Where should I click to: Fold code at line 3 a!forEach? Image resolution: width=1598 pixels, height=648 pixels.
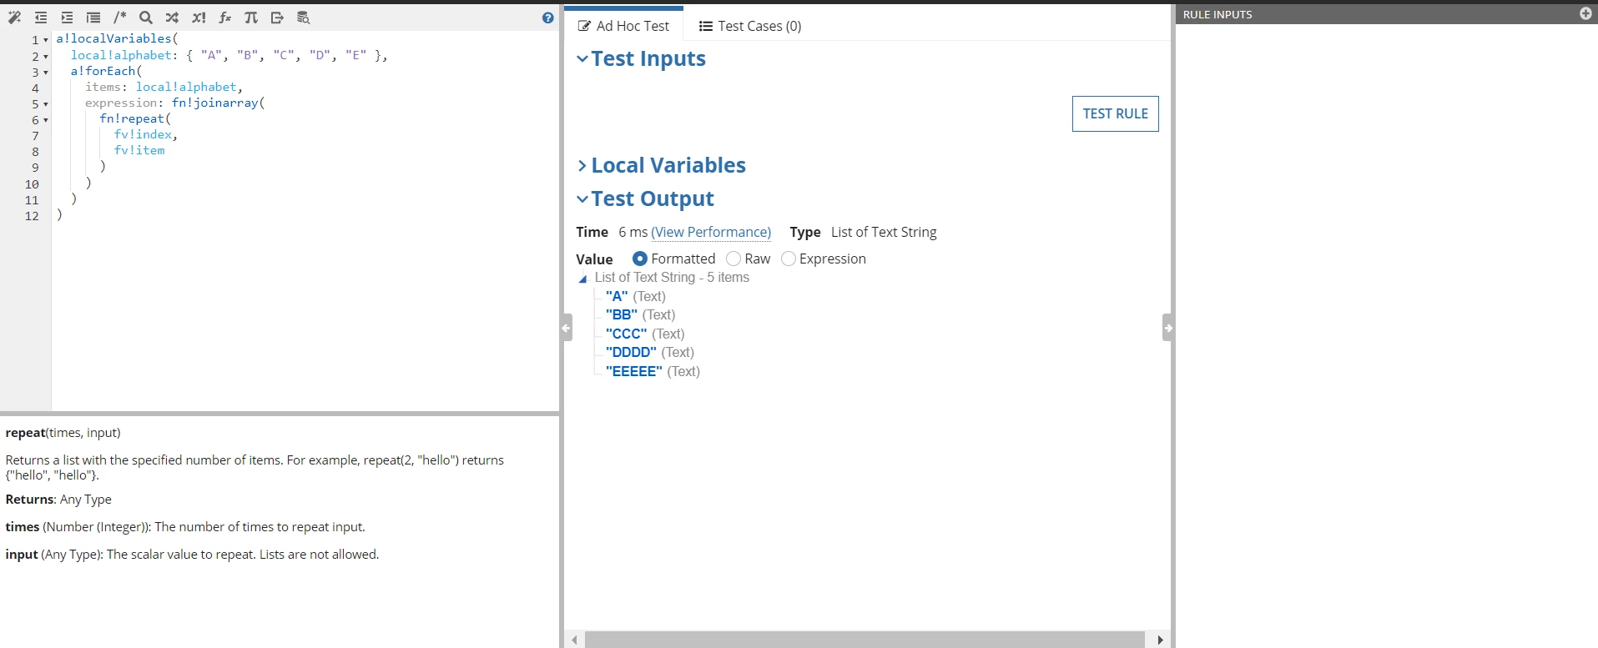(46, 73)
